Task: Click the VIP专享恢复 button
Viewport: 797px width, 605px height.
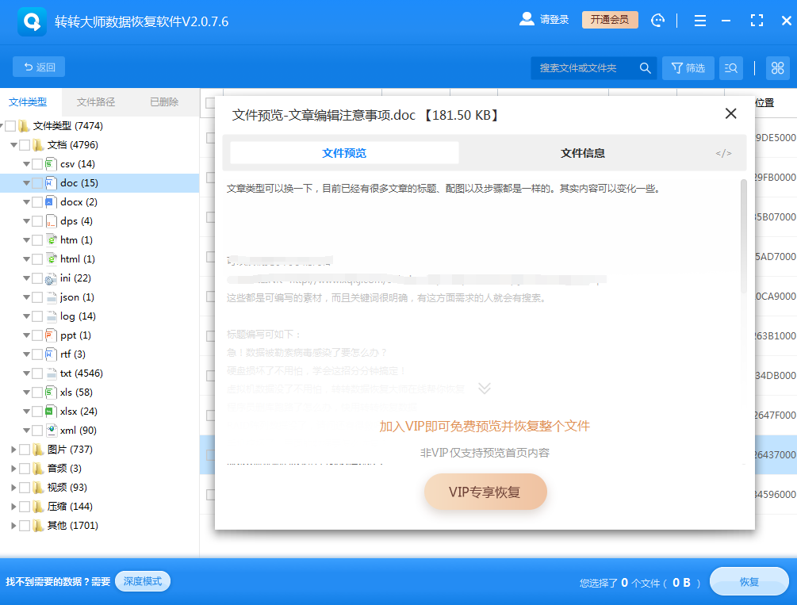Action: point(485,492)
